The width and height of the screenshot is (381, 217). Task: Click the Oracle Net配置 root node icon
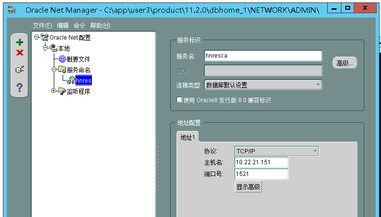(45, 37)
